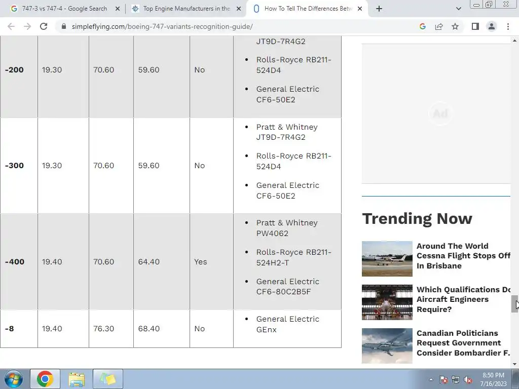
Task: Open the taskbar clock and date
Action: (x=493, y=379)
